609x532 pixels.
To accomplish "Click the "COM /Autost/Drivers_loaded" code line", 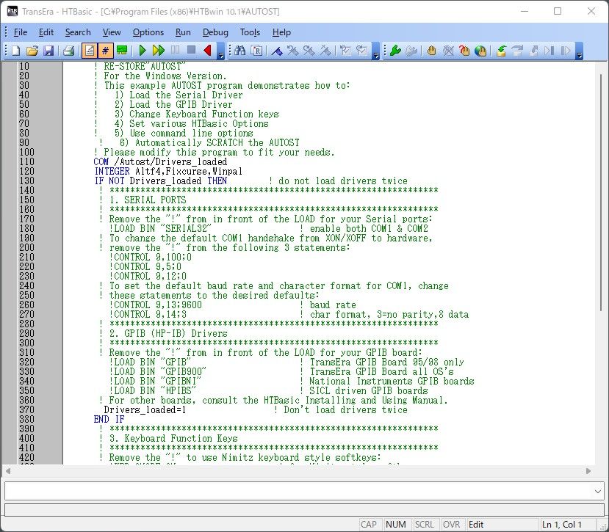I will pos(160,162).
